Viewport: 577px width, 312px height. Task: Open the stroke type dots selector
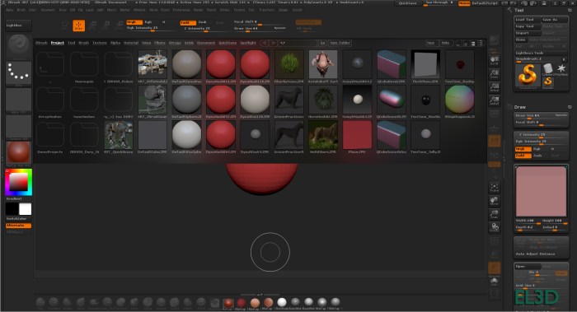[18, 72]
